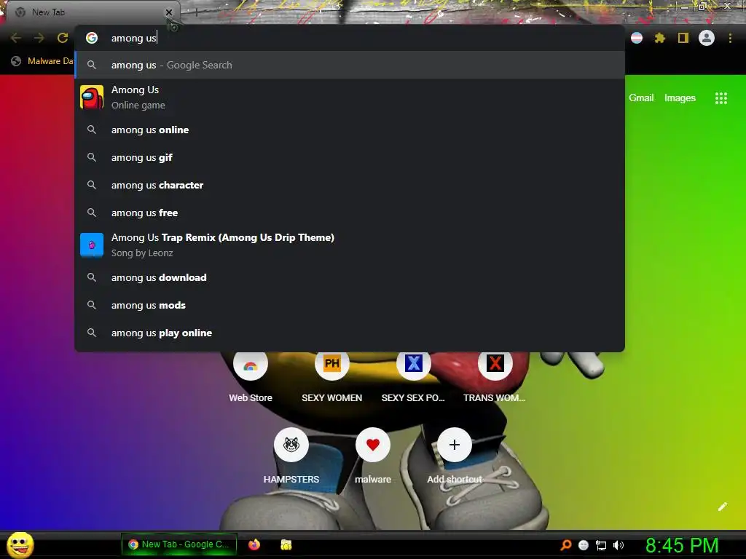Choose the Among Us Trap Remix song entry
The image size is (746, 559).
pos(350,245)
